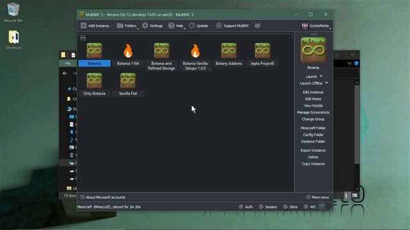Select the Only Botania instance
This screenshot has height=230, width=410.
click(94, 84)
